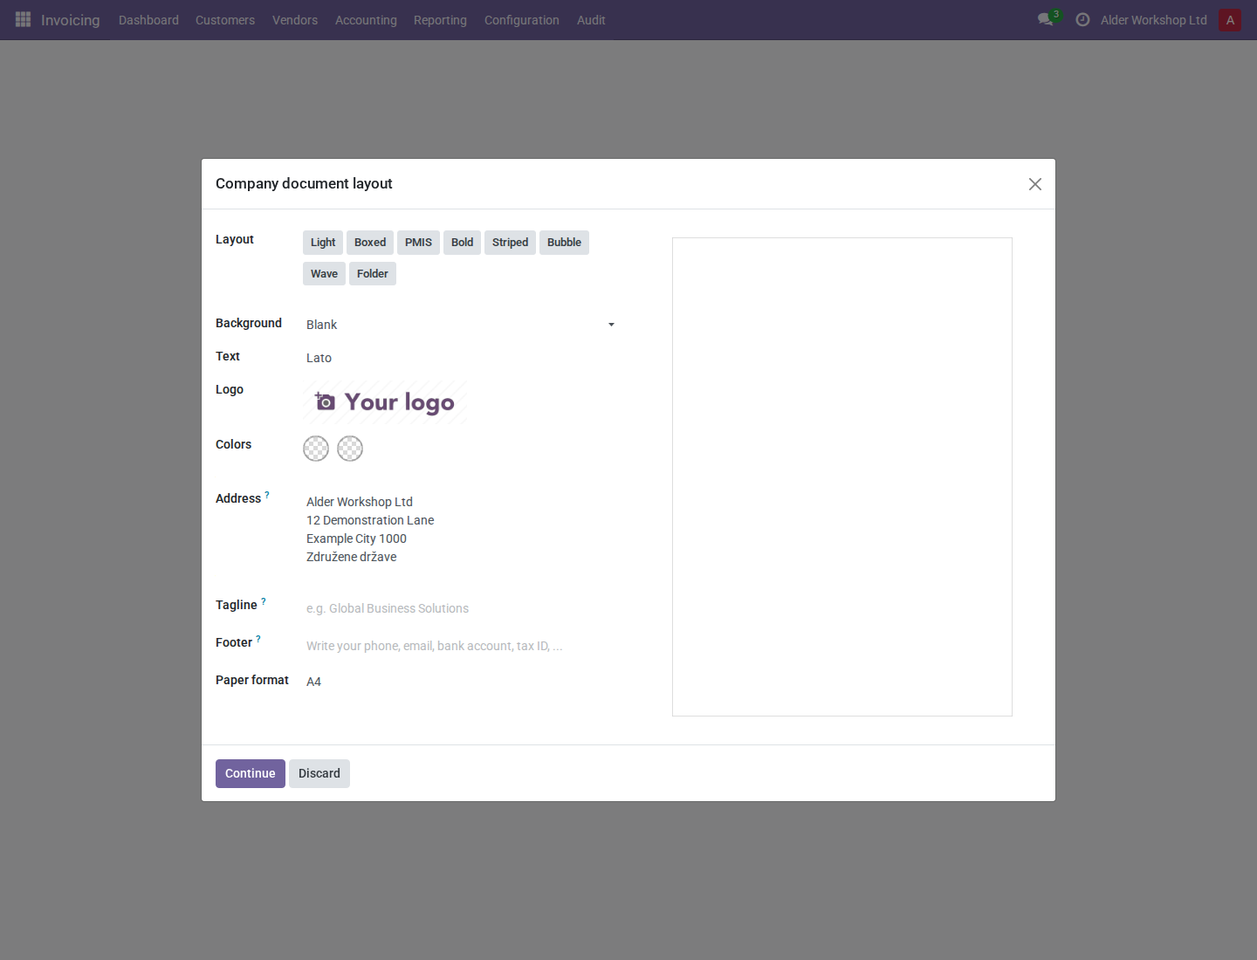Viewport: 1257px width, 960px height.
Task: Select the Light layout option
Action: pyautogui.click(x=323, y=243)
